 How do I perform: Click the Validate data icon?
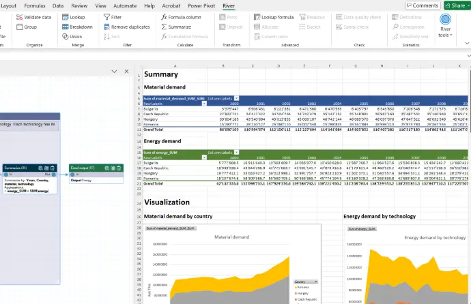19,17
